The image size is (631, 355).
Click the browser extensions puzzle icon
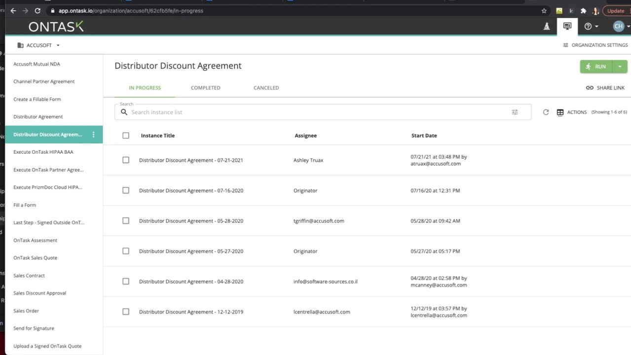coord(584,11)
